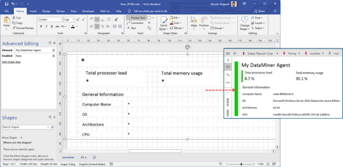Open the Quick Styles gallery
343x167 pixels.
pyautogui.click(x=163, y=24)
